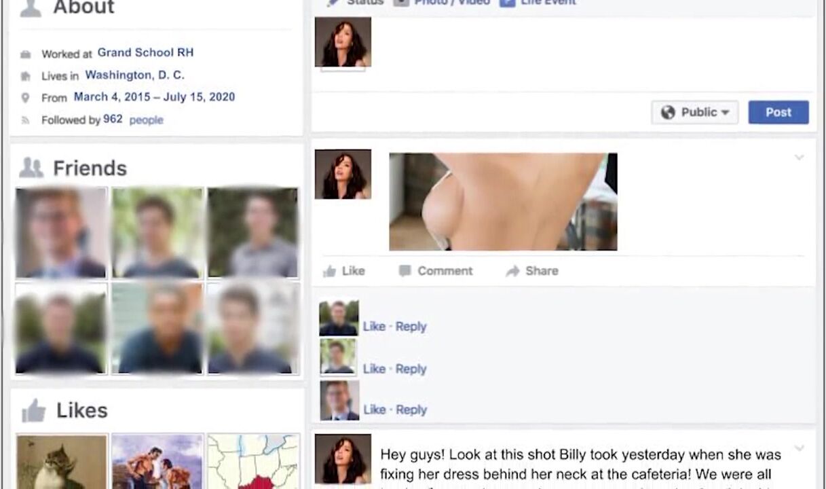Open the Public audience dropdown

(x=694, y=113)
